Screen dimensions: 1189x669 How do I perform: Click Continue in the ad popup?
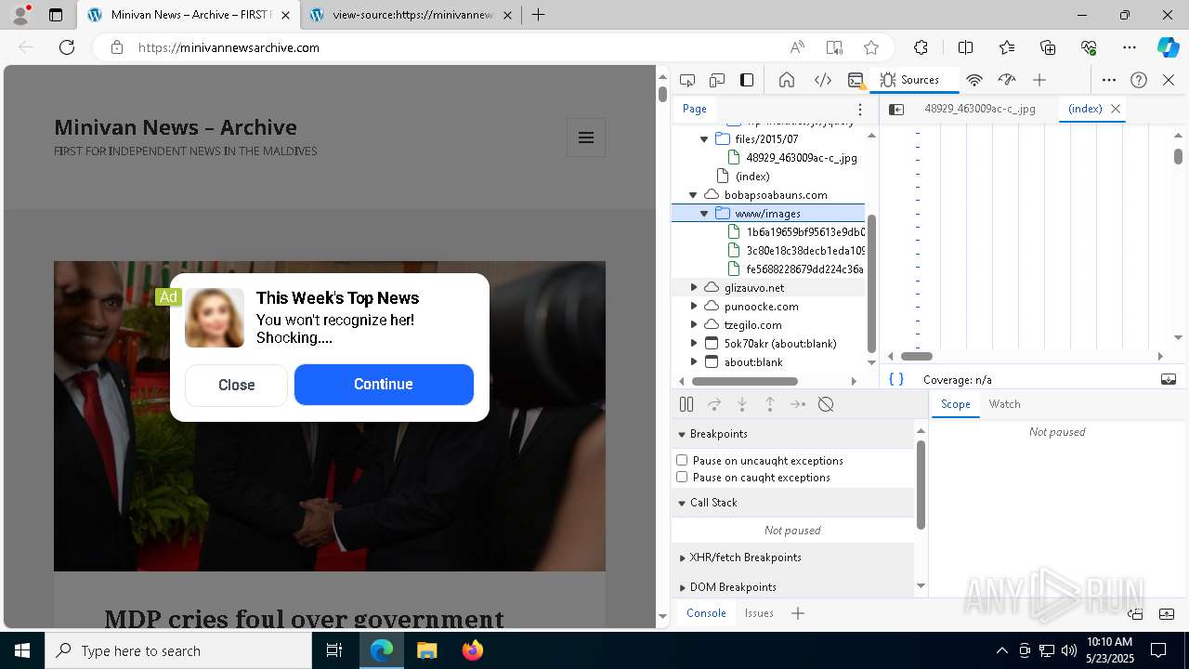384,385
